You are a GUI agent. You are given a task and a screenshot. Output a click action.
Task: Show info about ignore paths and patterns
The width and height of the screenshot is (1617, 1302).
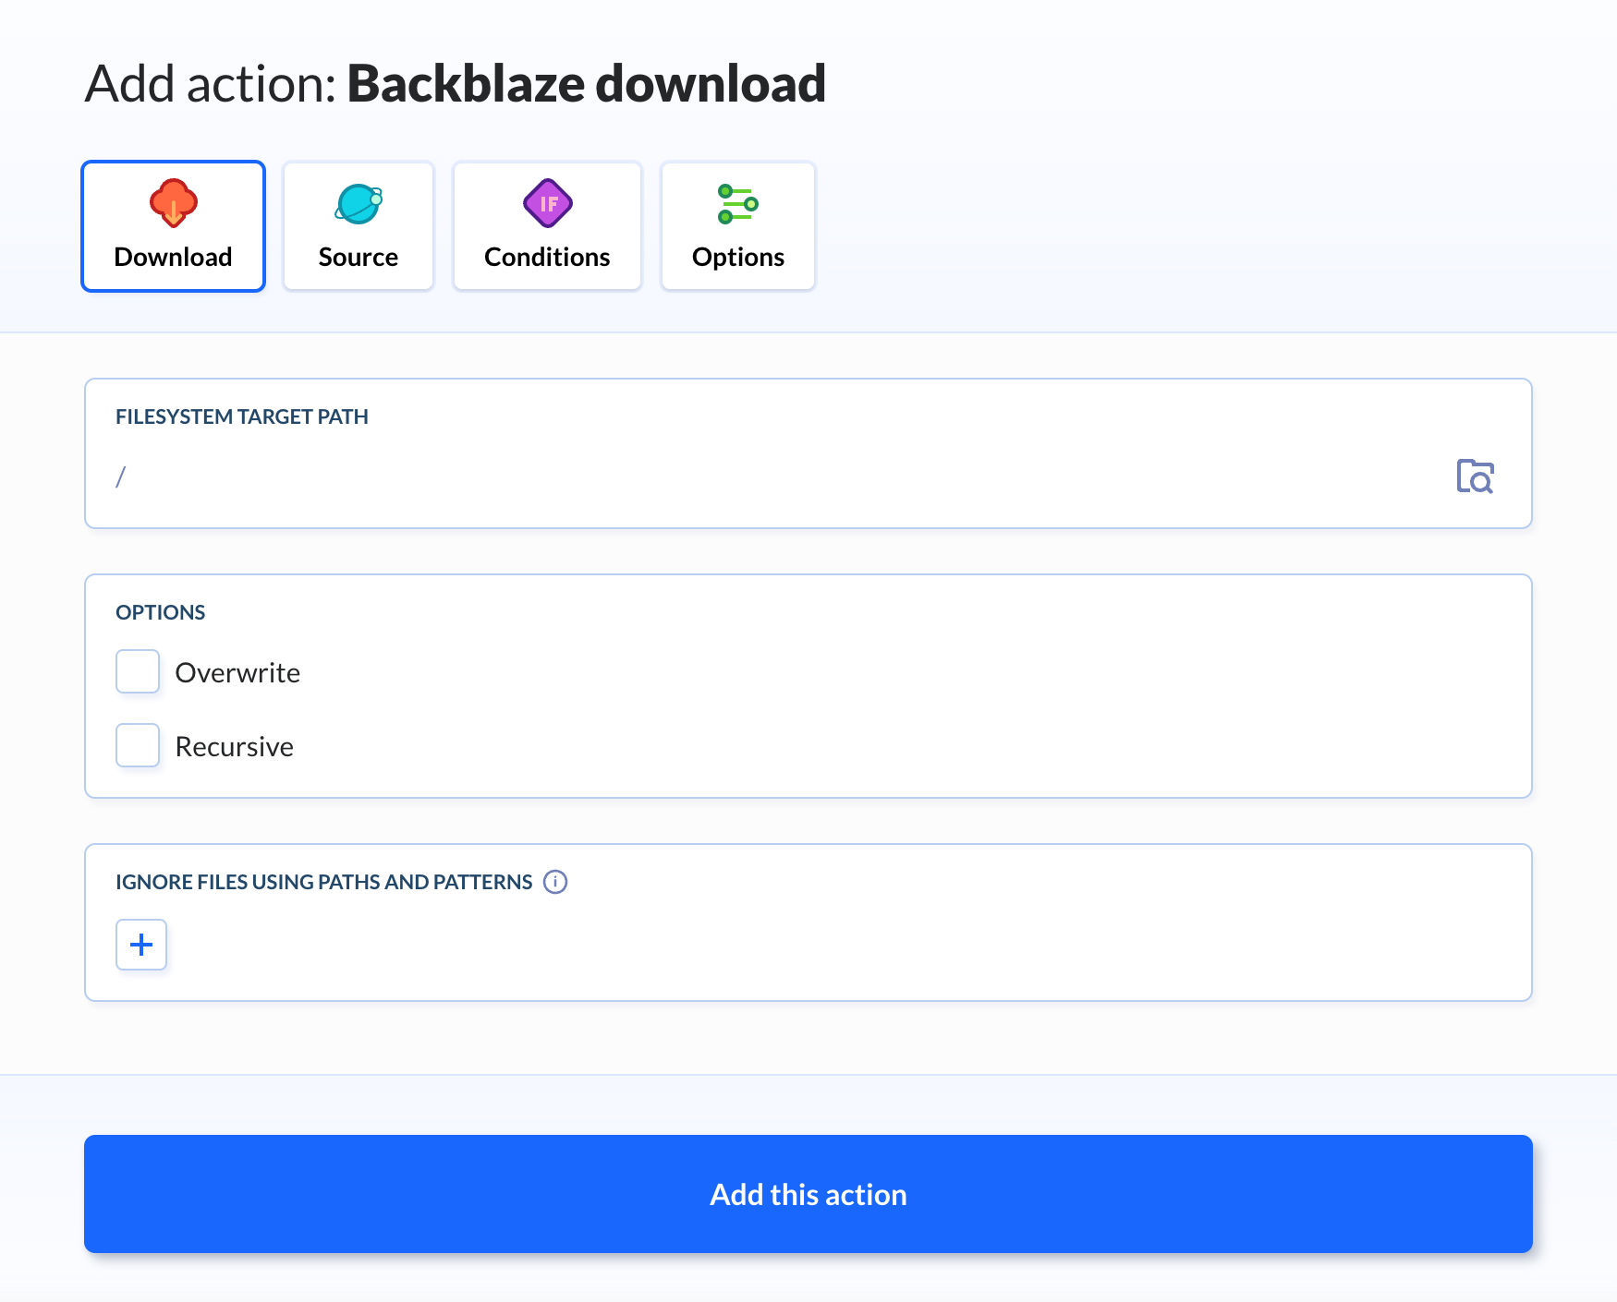(x=555, y=882)
